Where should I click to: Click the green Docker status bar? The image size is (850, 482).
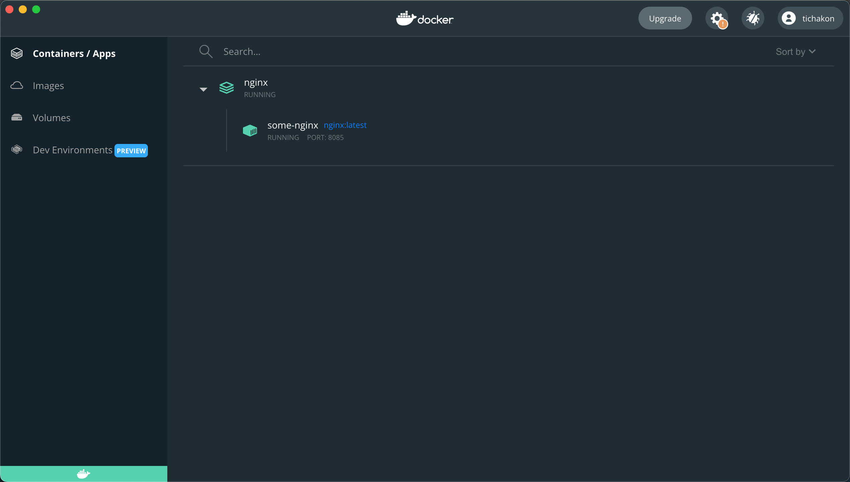click(x=84, y=474)
